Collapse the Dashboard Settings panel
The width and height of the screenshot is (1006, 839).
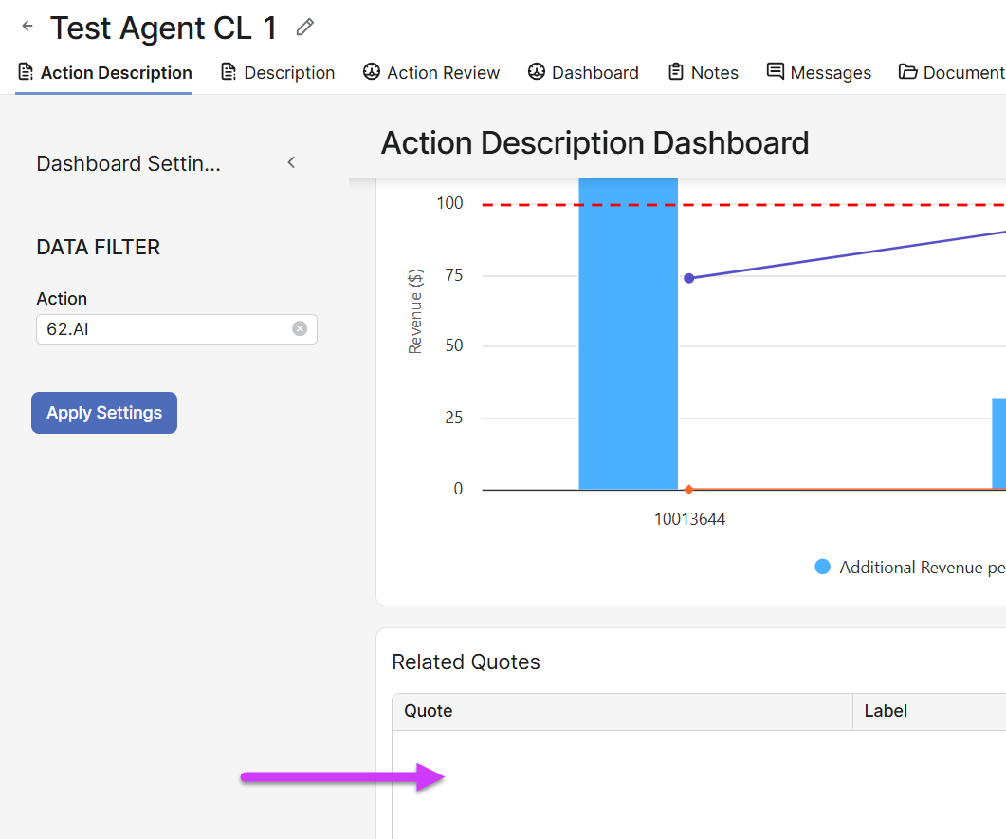tap(292, 163)
